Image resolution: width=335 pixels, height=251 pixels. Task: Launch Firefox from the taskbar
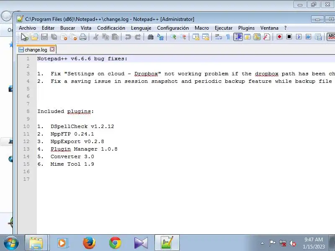(x=89, y=243)
